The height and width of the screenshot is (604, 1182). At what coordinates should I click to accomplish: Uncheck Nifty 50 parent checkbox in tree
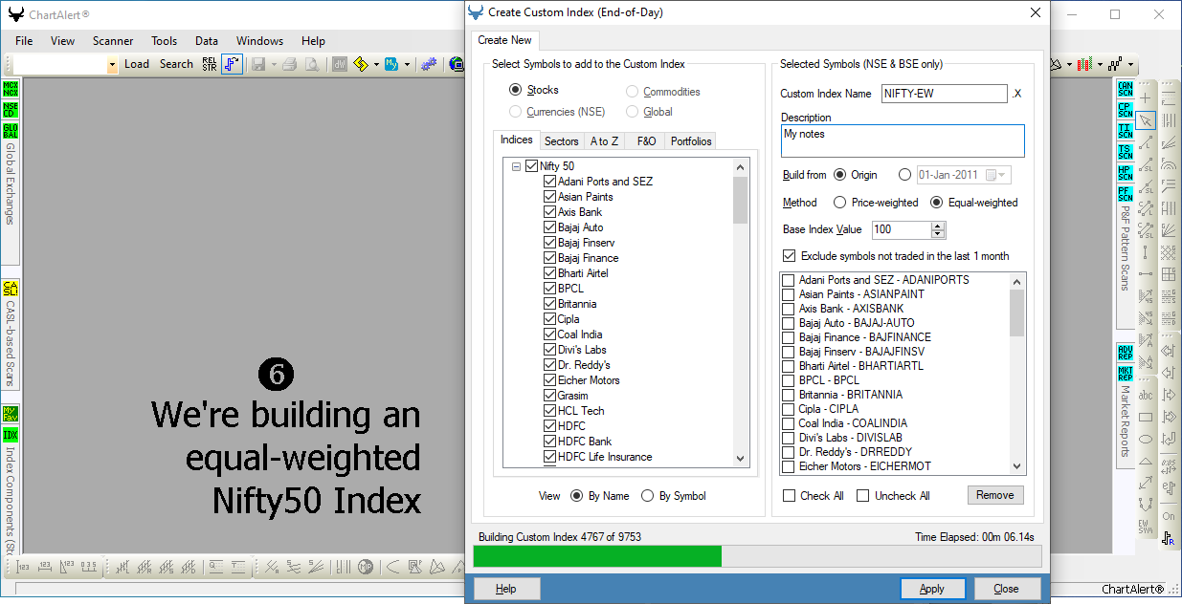[532, 166]
